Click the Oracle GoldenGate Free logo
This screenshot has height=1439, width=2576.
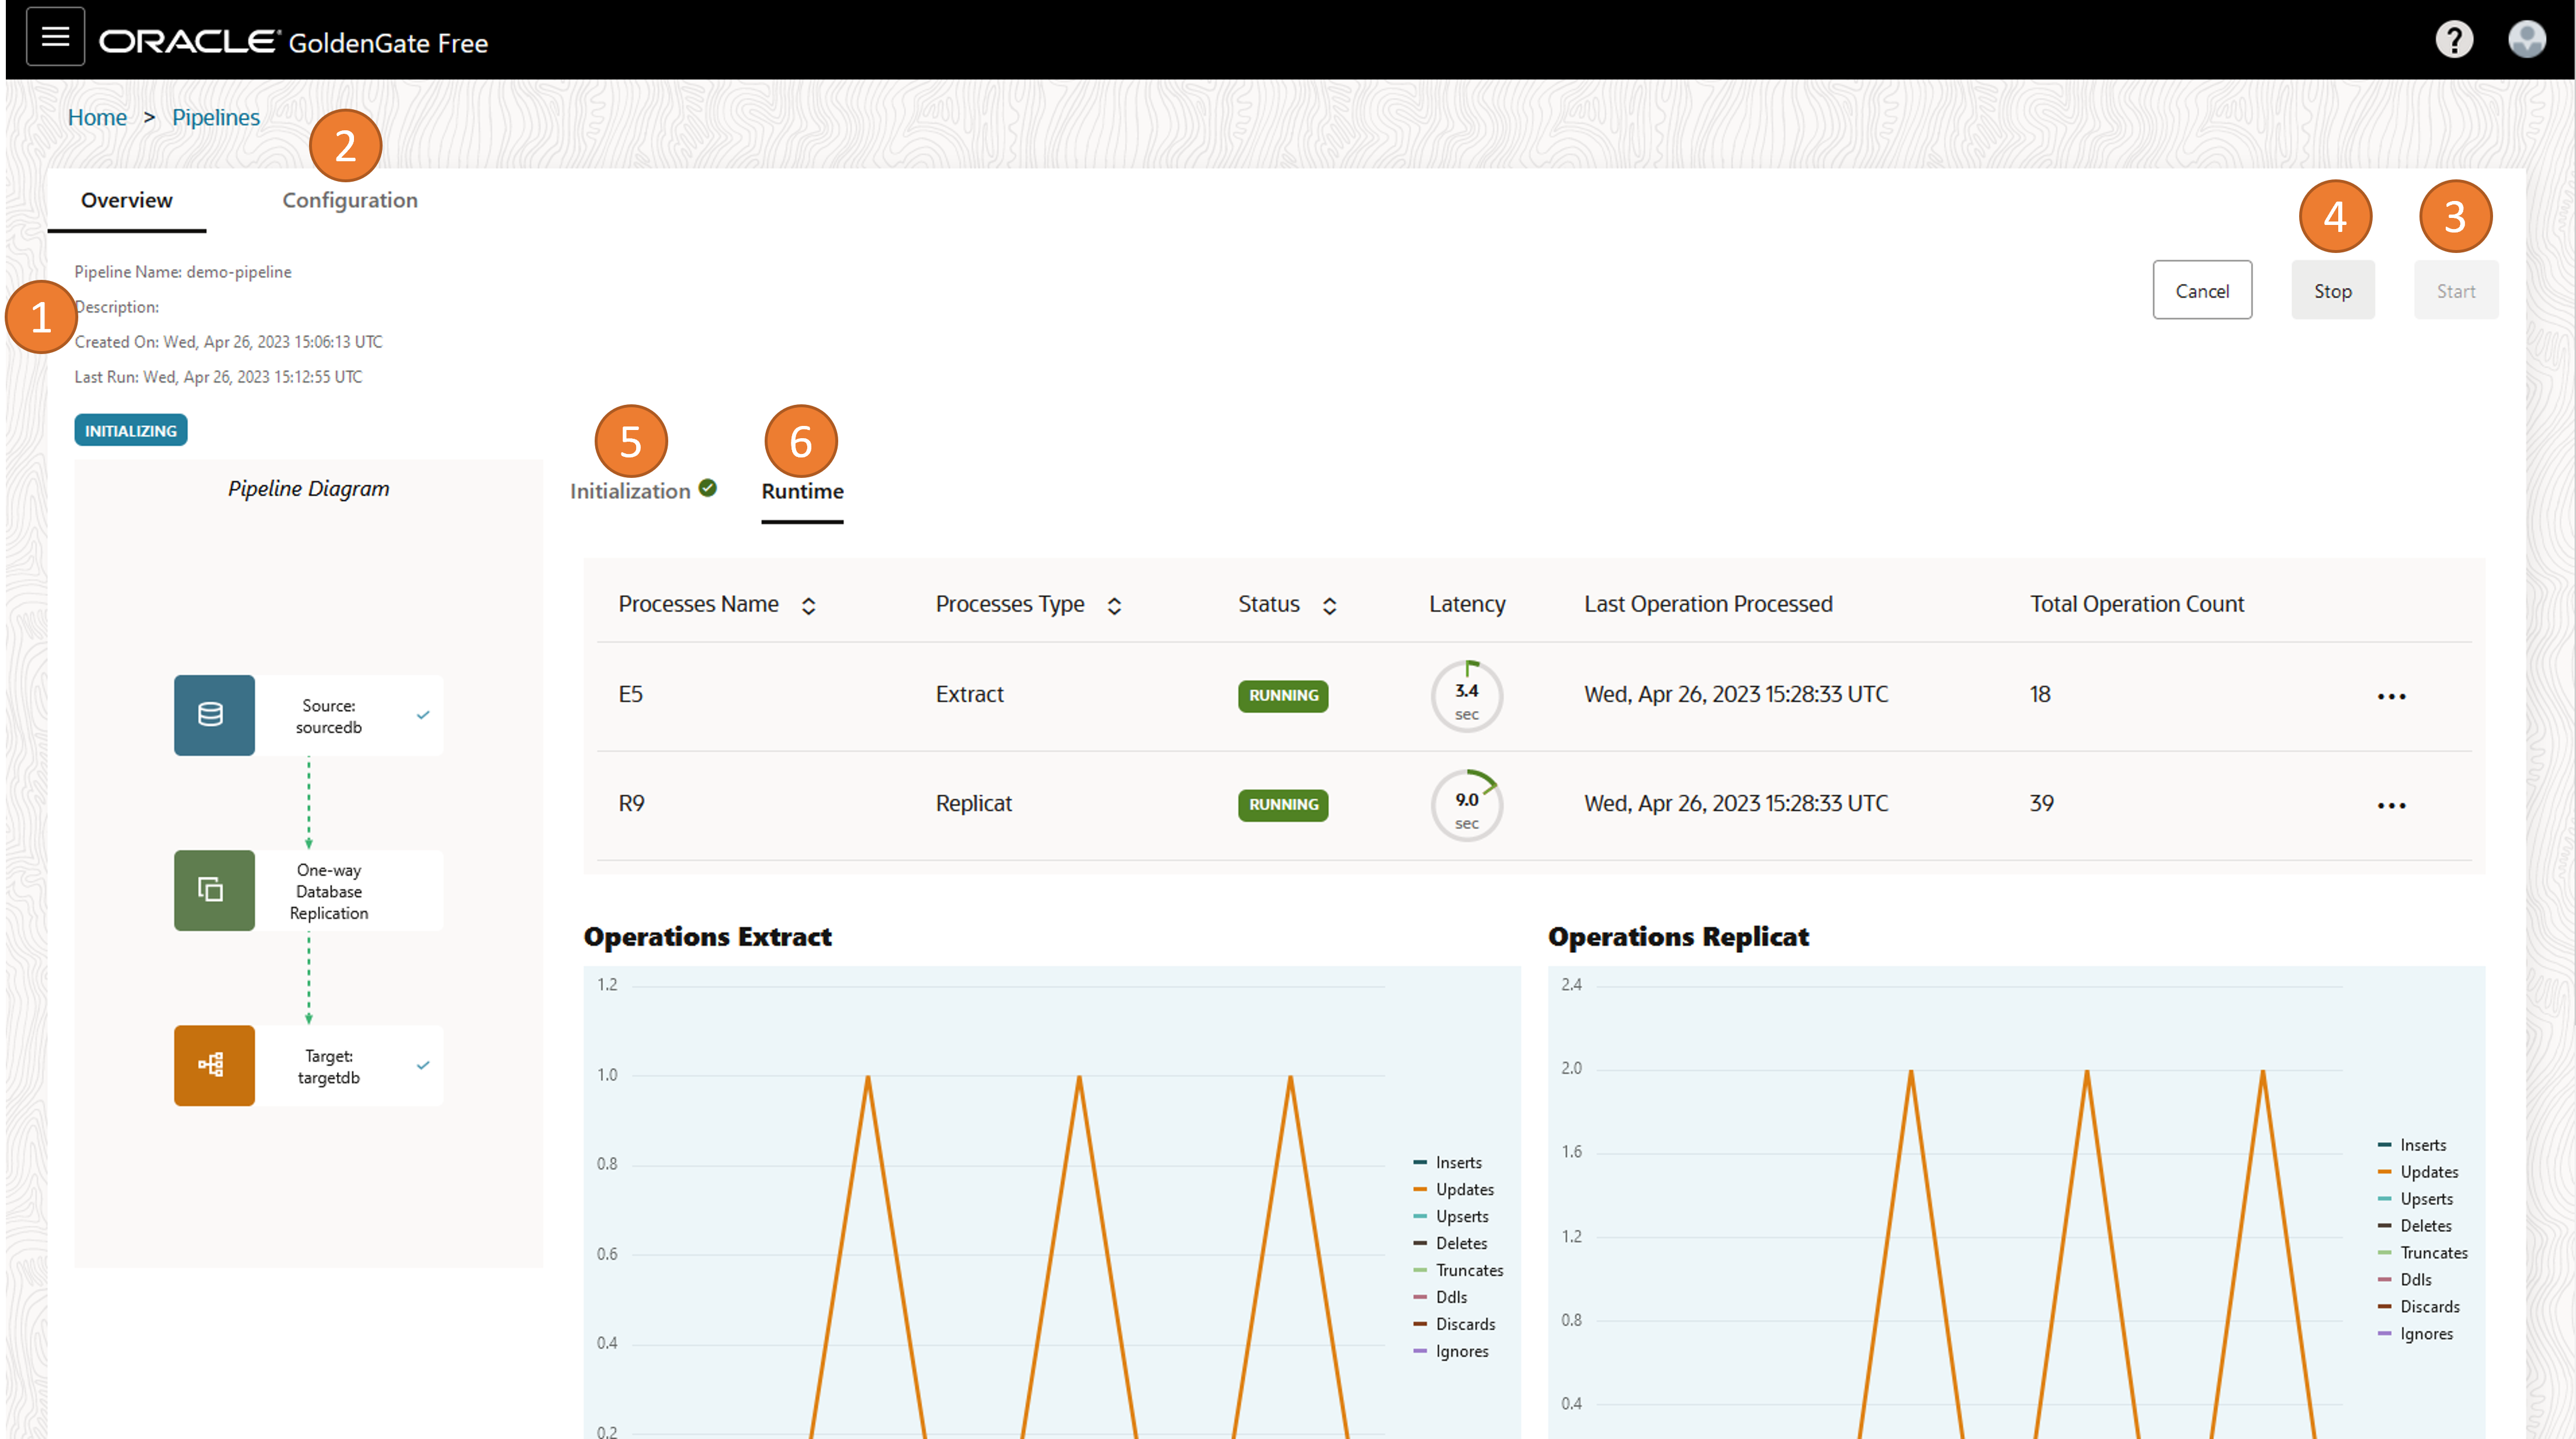293,42
